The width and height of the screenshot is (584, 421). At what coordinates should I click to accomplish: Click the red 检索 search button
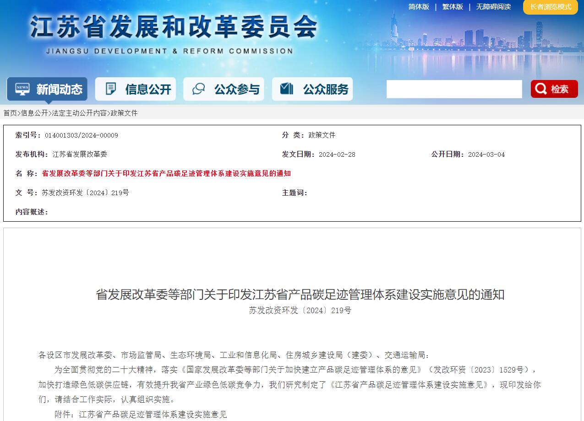click(554, 89)
